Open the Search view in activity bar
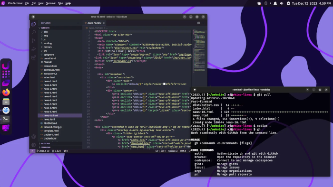The image size is (333, 187). (x=34, y=32)
